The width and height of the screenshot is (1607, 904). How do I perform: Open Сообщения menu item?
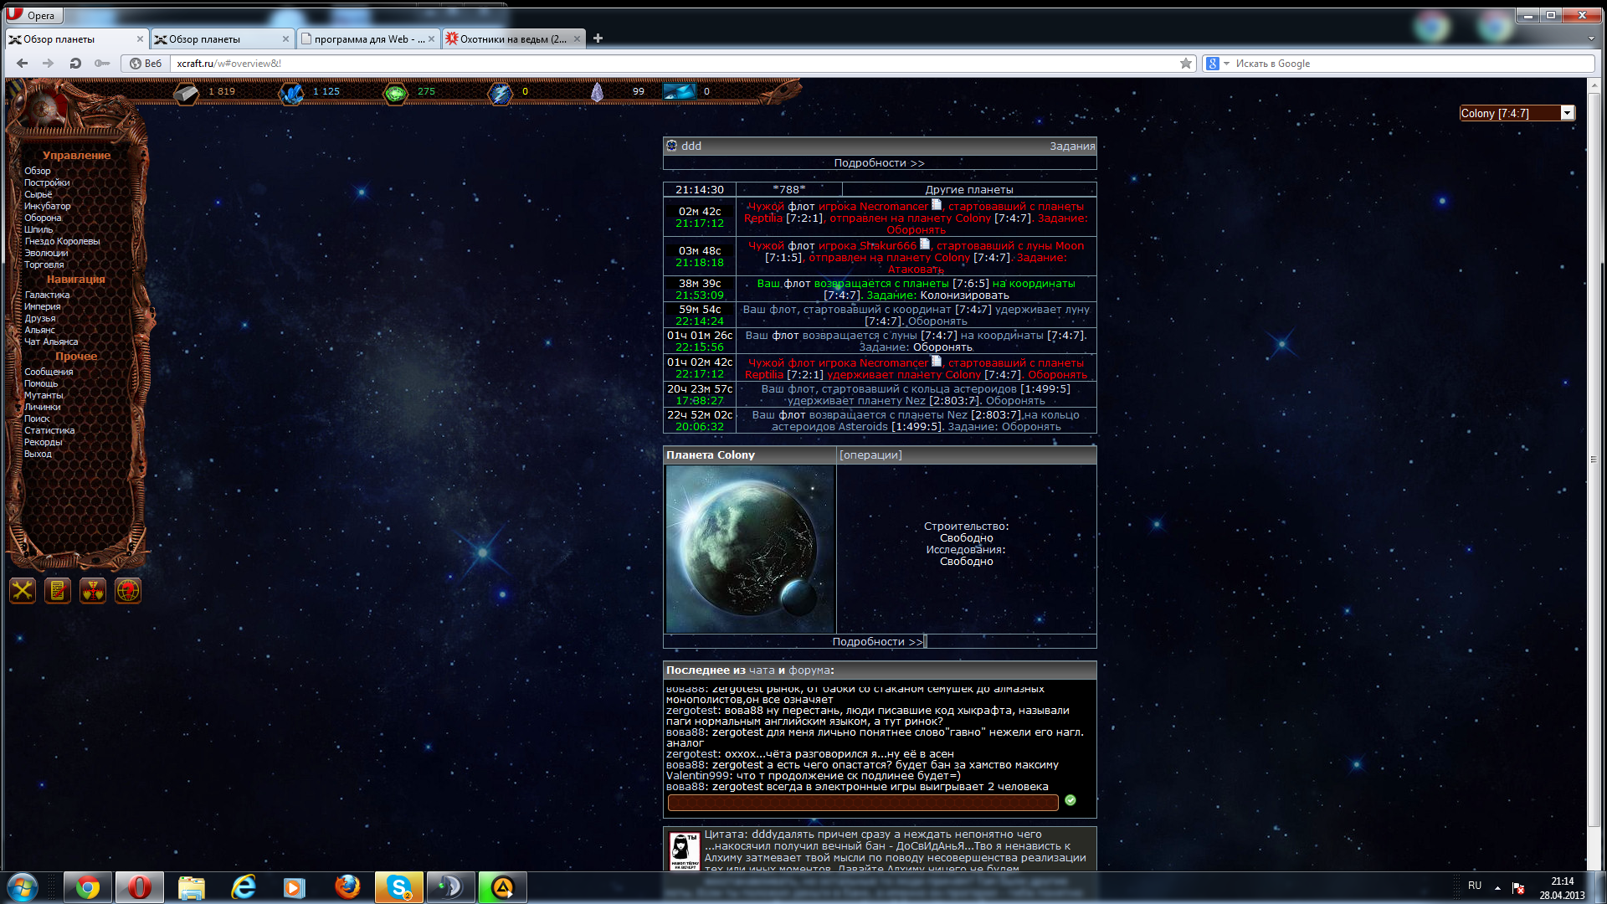(49, 372)
